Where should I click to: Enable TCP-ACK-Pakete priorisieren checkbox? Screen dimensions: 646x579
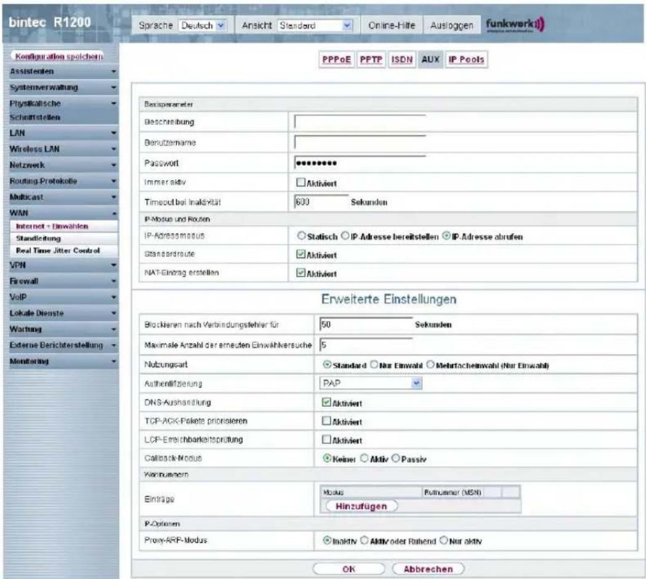(x=326, y=421)
